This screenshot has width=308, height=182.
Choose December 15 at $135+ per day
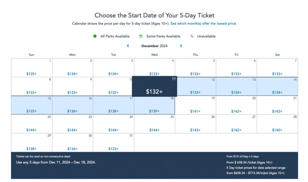point(32,105)
